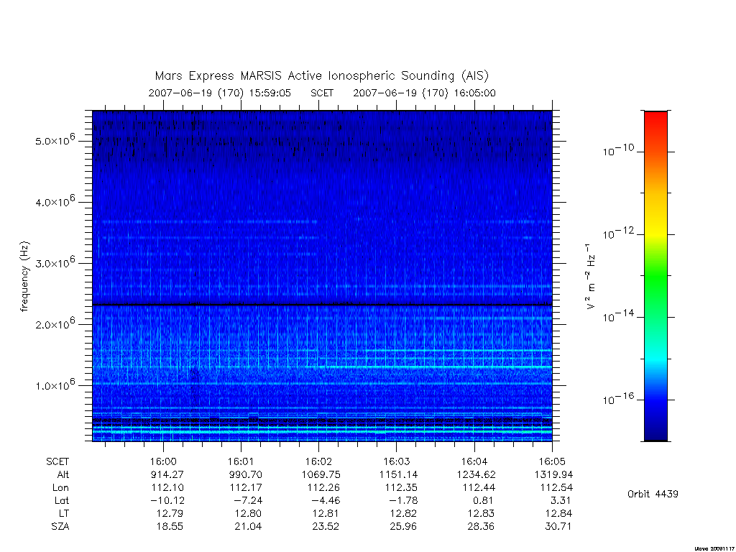The height and width of the screenshot is (552, 736).
Task: Click the altitude value 1069.75
Action: point(321,474)
